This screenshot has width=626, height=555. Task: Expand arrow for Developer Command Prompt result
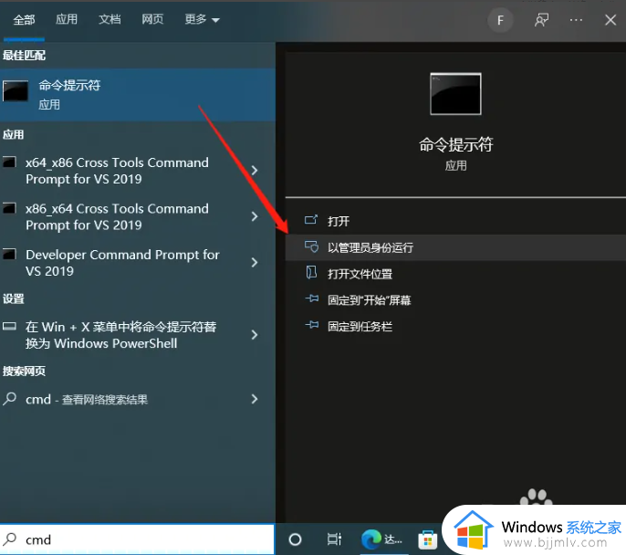pos(255,262)
